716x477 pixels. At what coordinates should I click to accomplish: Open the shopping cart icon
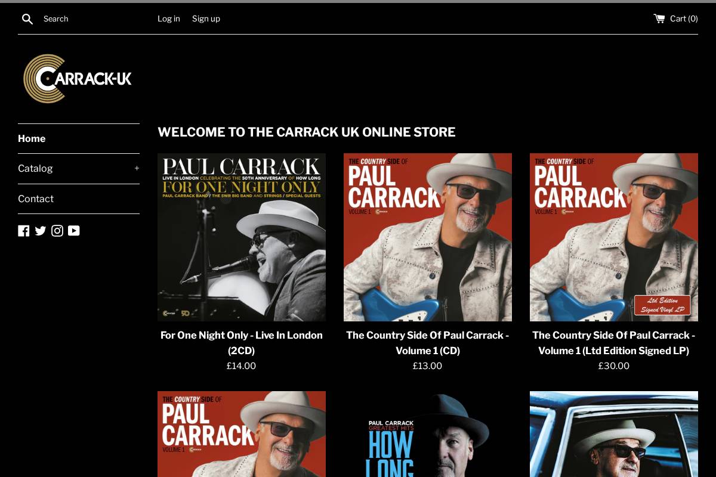coord(659,18)
